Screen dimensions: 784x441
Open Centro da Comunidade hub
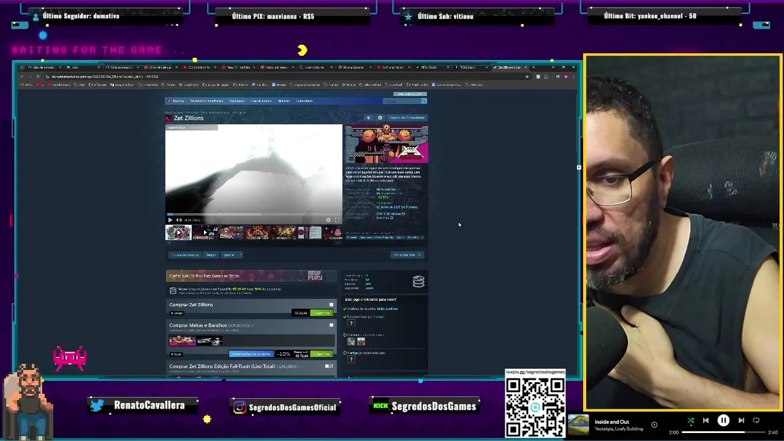click(x=407, y=118)
